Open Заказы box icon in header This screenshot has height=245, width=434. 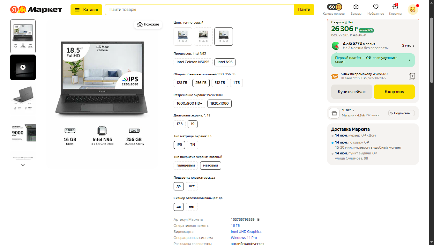[356, 7]
